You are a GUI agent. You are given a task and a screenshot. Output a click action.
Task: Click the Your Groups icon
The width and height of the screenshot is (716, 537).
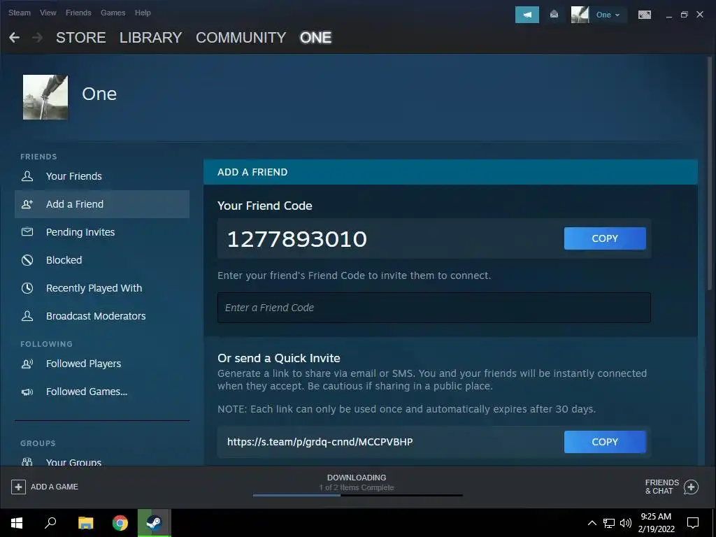27,461
